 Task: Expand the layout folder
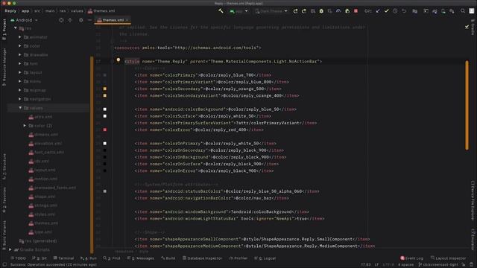20,73
